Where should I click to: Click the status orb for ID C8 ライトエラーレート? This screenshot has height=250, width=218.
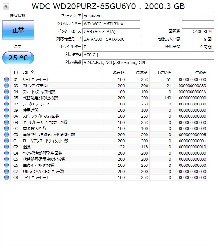click(6, 177)
